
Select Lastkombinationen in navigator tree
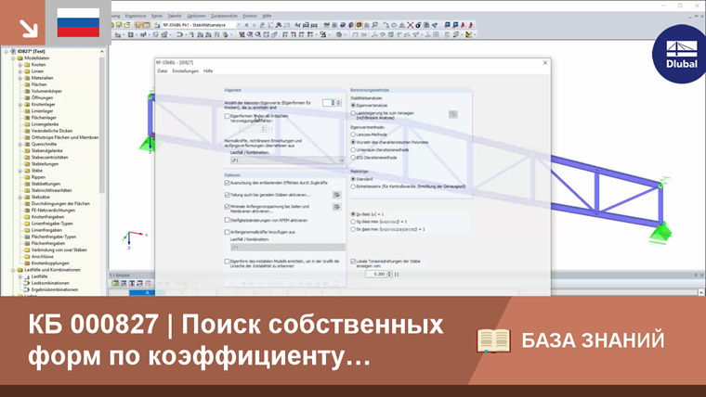click(50, 283)
